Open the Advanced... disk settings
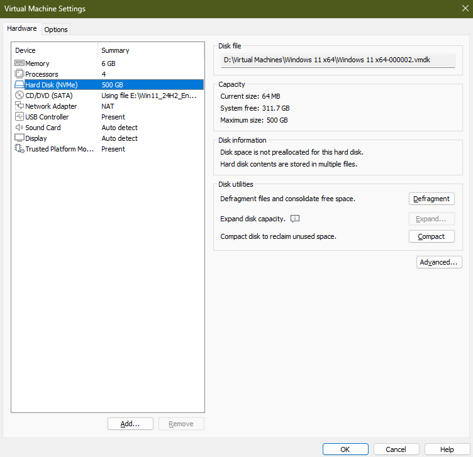This screenshot has width=473, height=457. click(439, 262)
